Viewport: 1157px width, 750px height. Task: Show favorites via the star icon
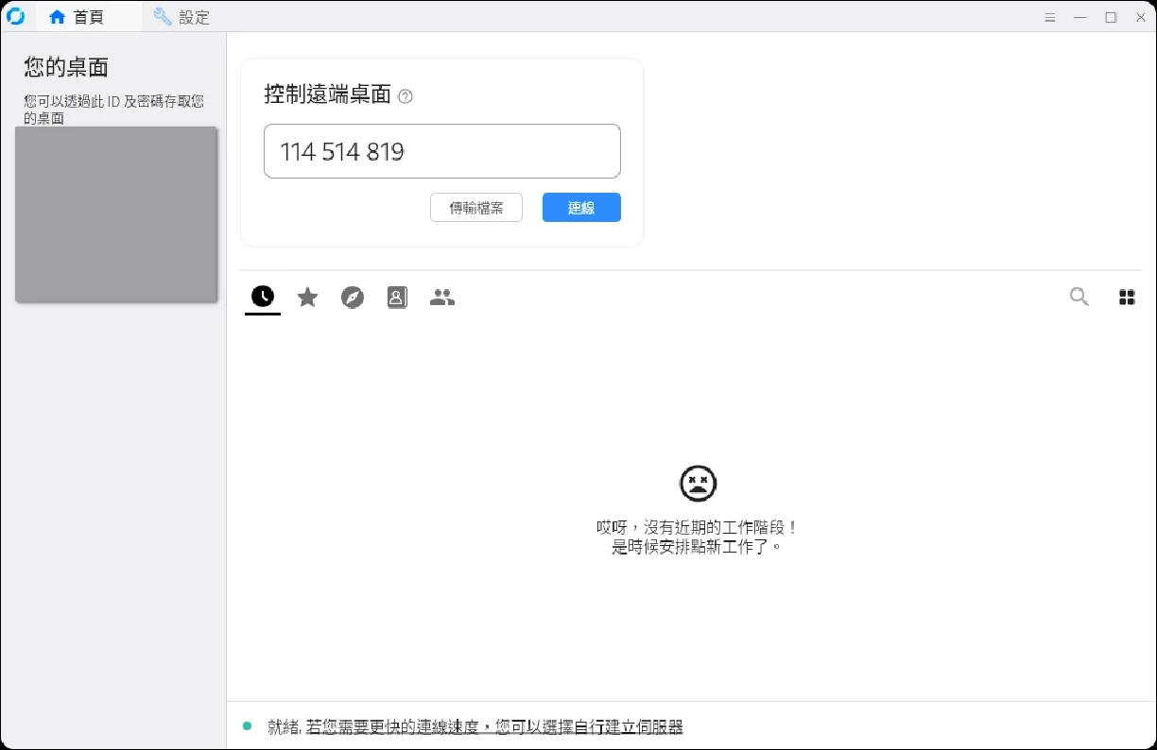point(307,298)
